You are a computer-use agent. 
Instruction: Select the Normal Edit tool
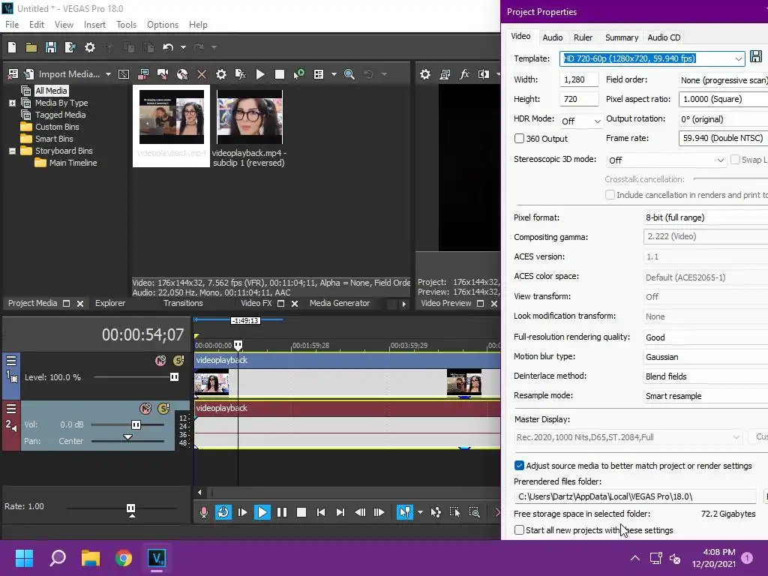coord(404,512)
